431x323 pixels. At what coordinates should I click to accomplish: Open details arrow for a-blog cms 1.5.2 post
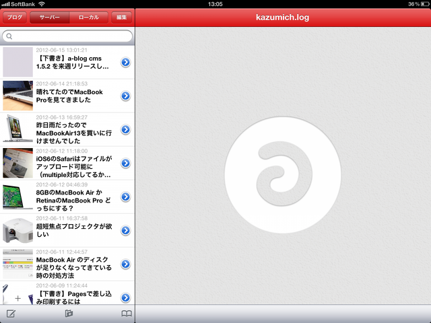[125, 63]
